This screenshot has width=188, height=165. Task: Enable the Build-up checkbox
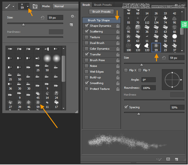pos(86,77)
